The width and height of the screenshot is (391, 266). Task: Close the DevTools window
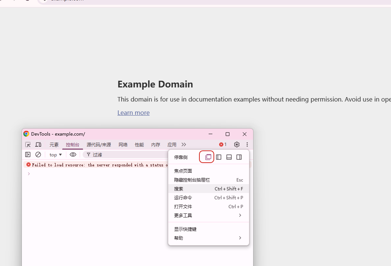coord(245,134)
